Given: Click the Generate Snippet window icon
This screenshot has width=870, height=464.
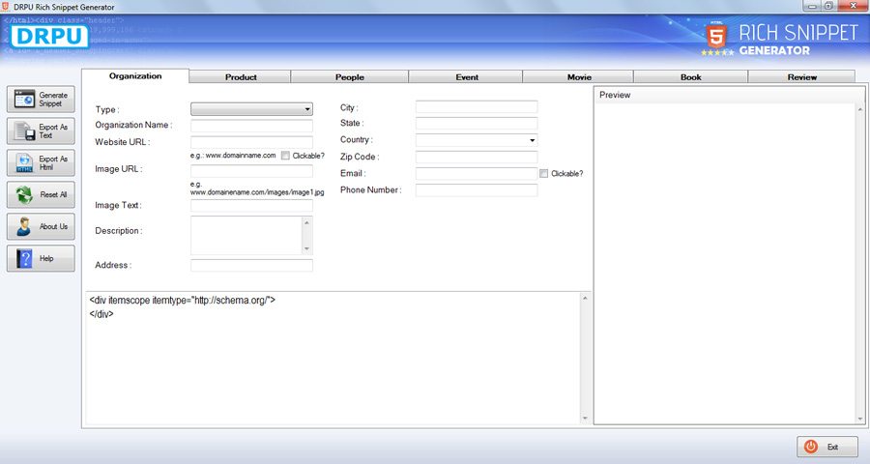Looking at the screenshot, I should 24,100.
